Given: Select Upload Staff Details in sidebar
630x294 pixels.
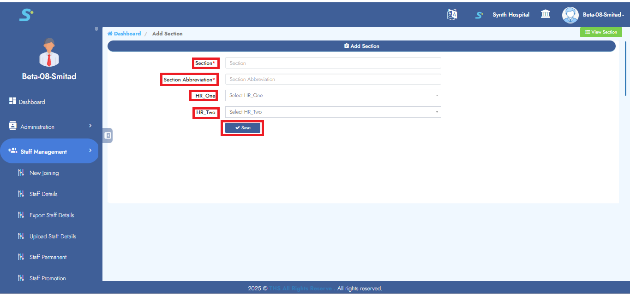Looking at the screenshot, I should click(53, 236).
